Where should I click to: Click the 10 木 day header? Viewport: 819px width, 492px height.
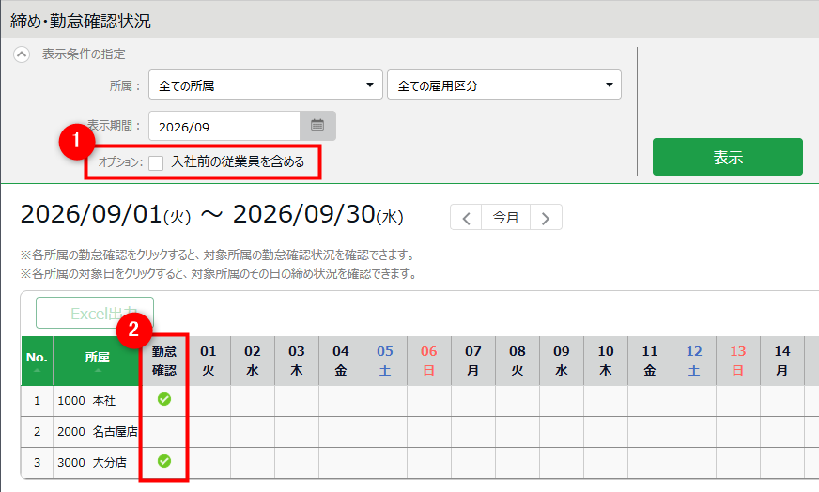click(606, 361)
